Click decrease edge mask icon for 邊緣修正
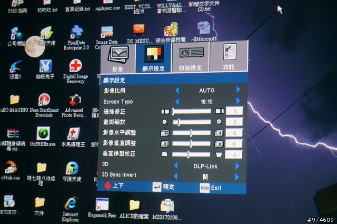Viewport: 337px width, 224px height. click(x=165, y=111)
